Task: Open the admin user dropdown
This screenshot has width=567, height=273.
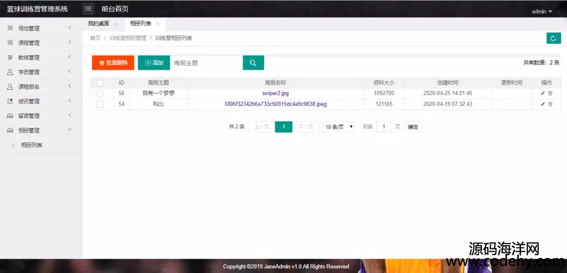Action: click(542, 12)
